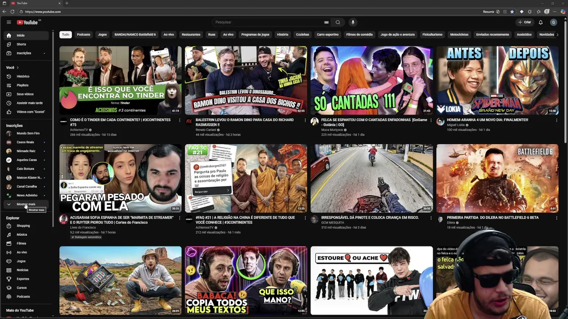Select the Motocicletas filter chip

(x=459, y=35)
